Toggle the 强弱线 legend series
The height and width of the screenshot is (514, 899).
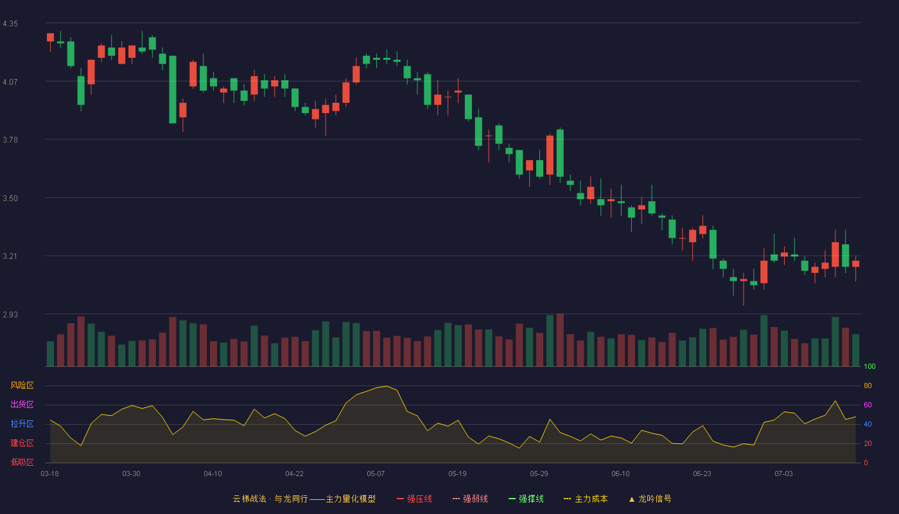470,499
